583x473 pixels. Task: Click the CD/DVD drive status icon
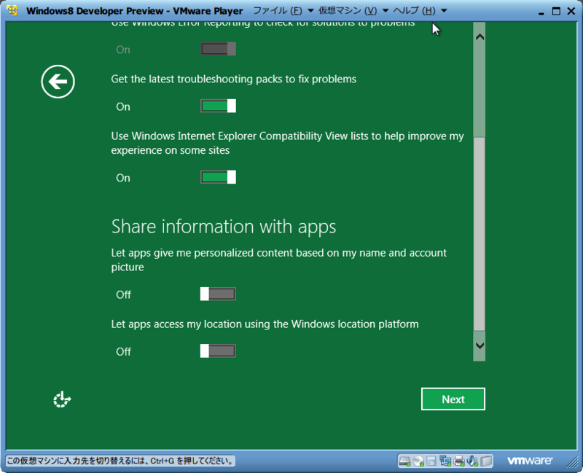[x=418, y=461]
